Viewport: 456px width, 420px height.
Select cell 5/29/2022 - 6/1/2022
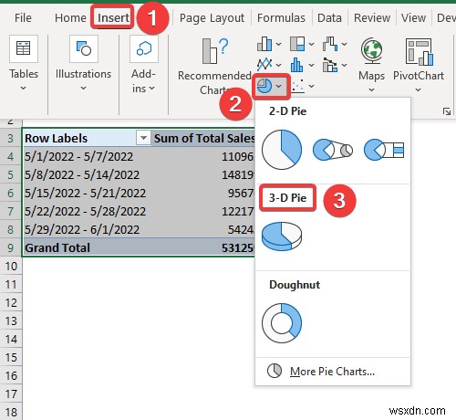[87, 229]
